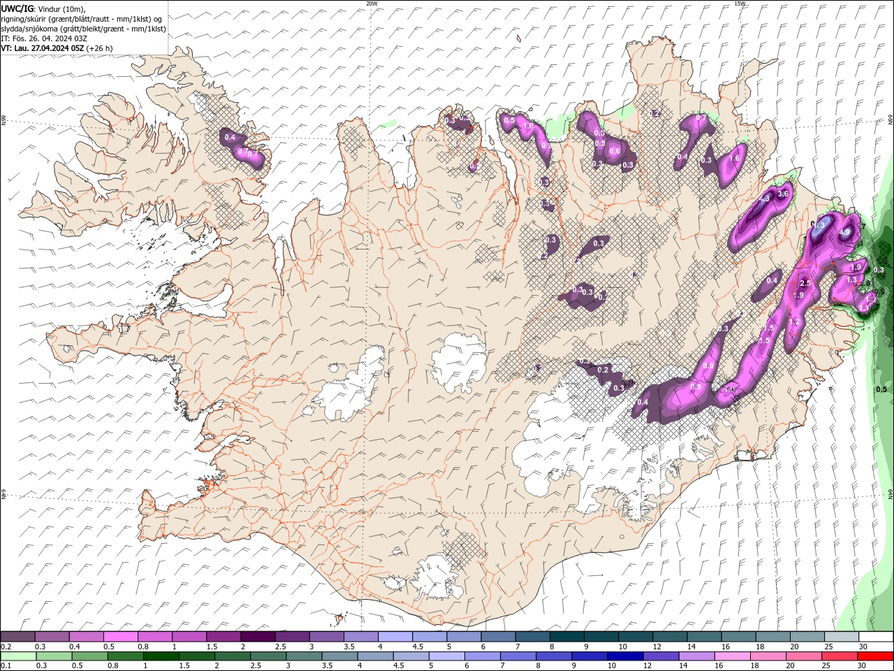Click the '4.9' snowfall value on map
Screen dimensions: 894x671
point(844,233)
